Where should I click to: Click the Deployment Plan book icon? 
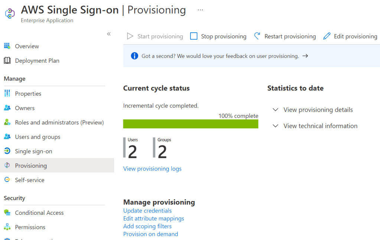(x=7, y=60)
